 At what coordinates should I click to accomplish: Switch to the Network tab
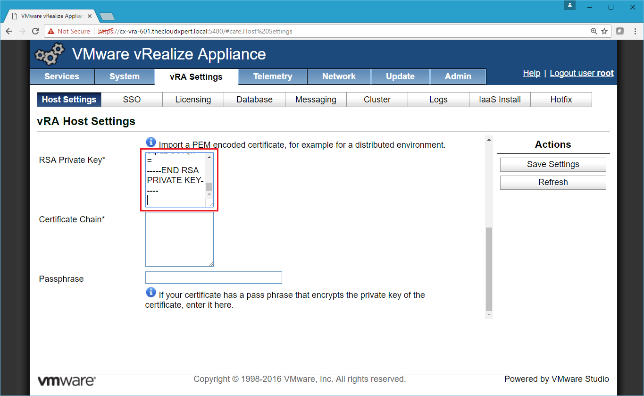point(339,76)
